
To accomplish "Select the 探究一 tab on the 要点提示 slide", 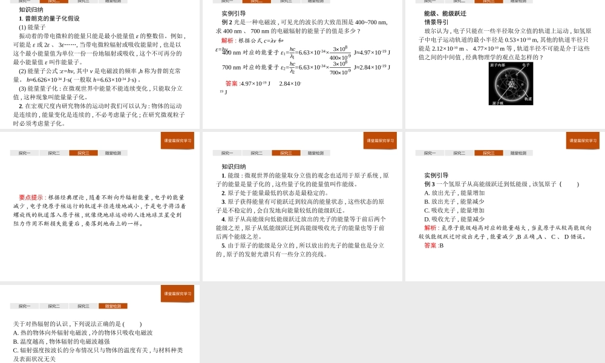I will tap(24, 153).
